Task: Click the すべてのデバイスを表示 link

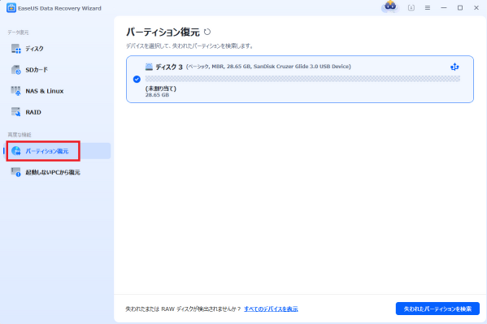Action: point(271,309)
